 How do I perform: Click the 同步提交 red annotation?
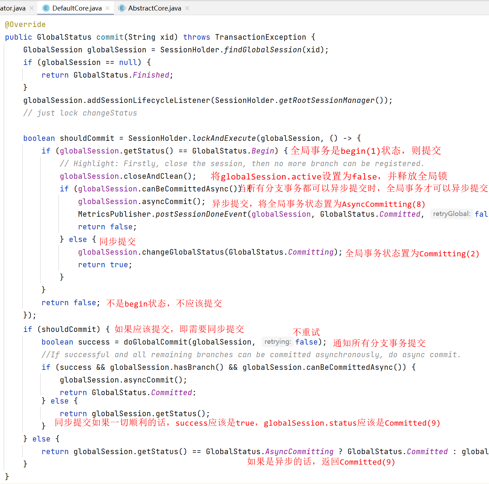[x=117, y=241]
